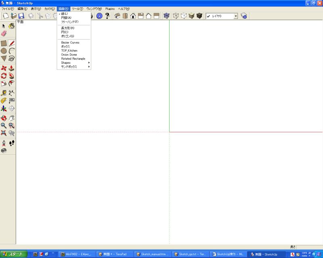Select Bezier Curves menu entry
The width and height of the screenshot is (323, 258).
(x=74, y=42)
